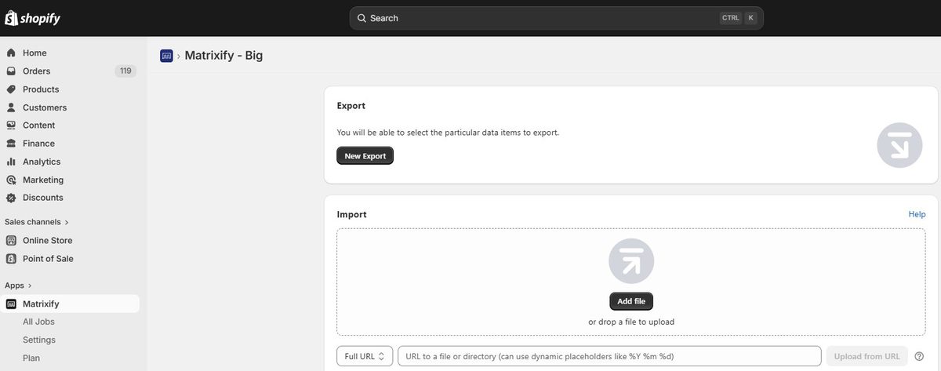Screen dimensions: 941x371
Task: Open All Jobs under Matrixify
Action: (38, 322)
